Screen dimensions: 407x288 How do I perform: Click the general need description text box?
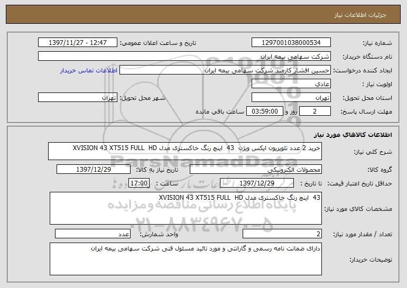185,151
